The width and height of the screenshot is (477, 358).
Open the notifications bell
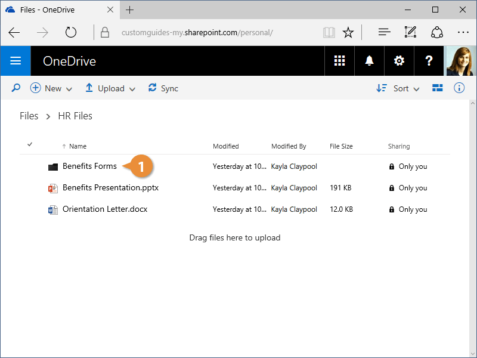(370, 61)
